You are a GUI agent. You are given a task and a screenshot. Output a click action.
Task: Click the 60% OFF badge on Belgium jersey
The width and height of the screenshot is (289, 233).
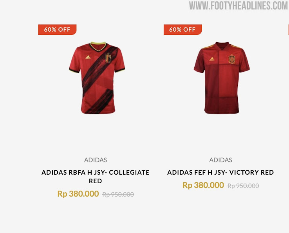57,29
